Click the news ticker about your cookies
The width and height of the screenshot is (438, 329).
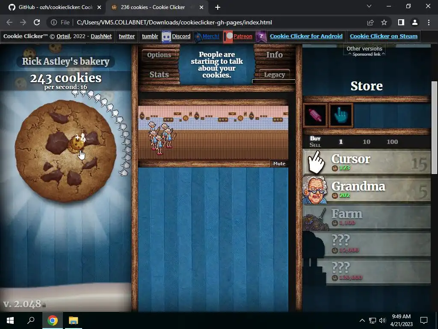click(217, 65)
